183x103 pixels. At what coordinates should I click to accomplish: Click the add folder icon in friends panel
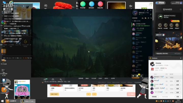pyautogui.click(x=145, y=18)
